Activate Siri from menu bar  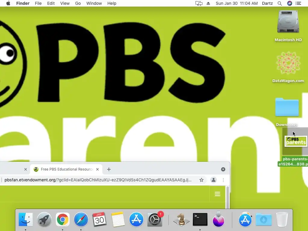pos(290,3)
